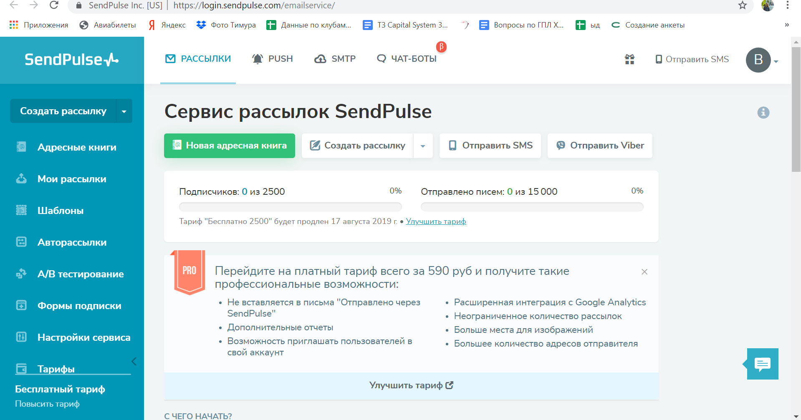Image resolution: width=801 pixels, height=420 pixels.
Task: Click the subscribers progress bar
Action: (290, 207)
